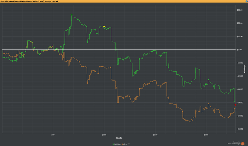This screenshot has height=146, width=248.
Task: Click the 'Winnings' y-axis title
Action: pyautogui.click(x=244, y=69)
